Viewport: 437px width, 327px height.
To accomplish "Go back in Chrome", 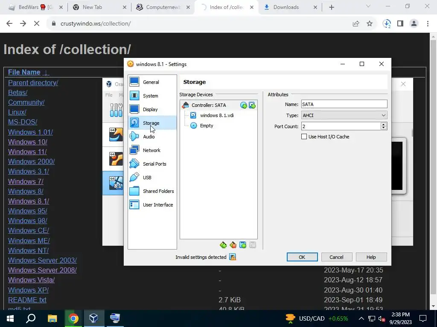I will [9, 24].
